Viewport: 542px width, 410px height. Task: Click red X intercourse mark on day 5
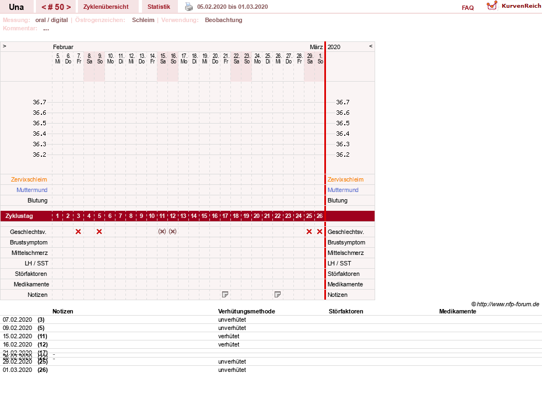coord(99,232)
